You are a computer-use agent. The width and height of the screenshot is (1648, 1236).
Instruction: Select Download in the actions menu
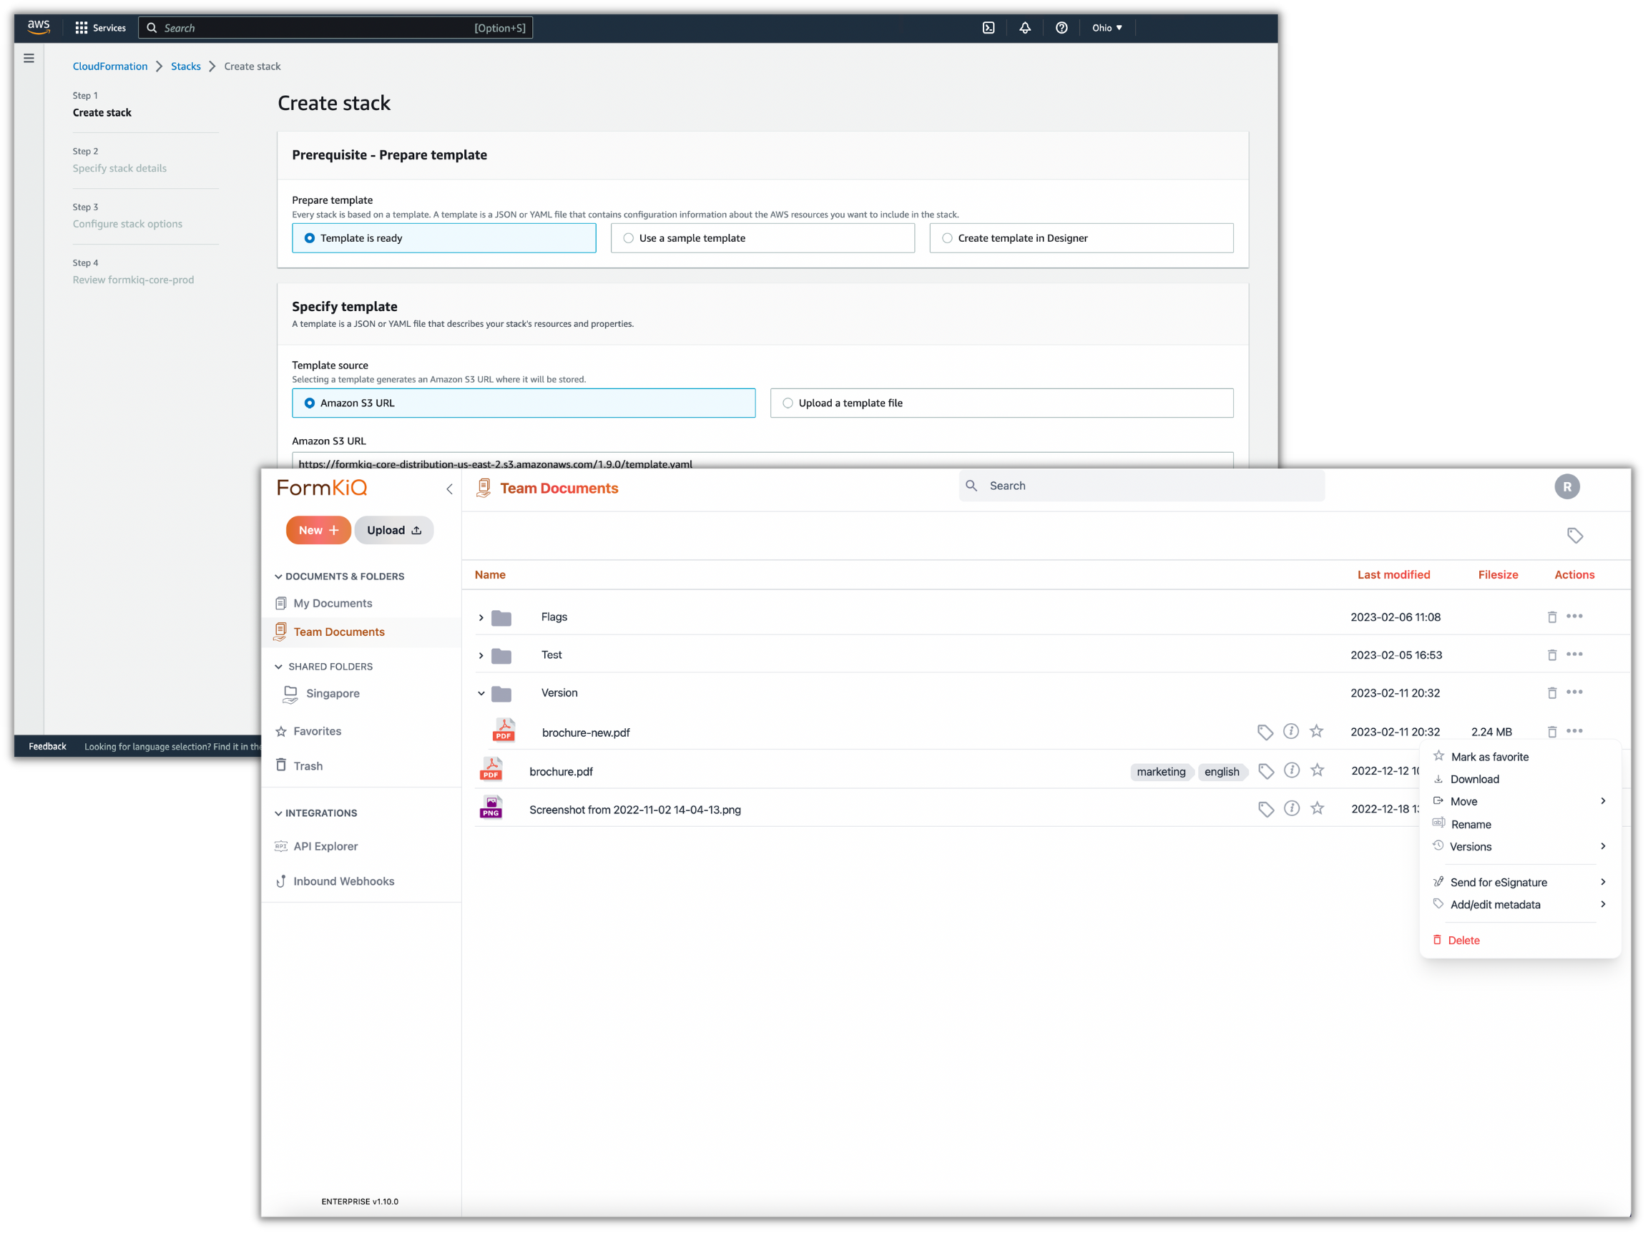pyautogui.click(x=1474, y=778)
